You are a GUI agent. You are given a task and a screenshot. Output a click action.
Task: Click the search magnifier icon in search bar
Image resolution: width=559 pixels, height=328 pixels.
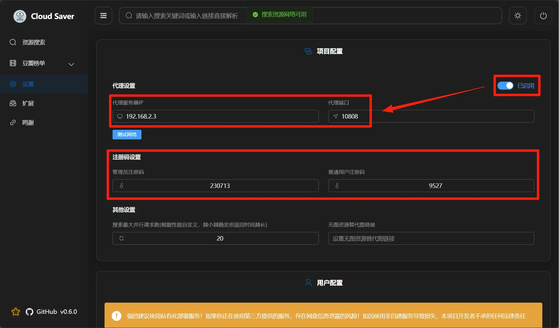(129, 16)
